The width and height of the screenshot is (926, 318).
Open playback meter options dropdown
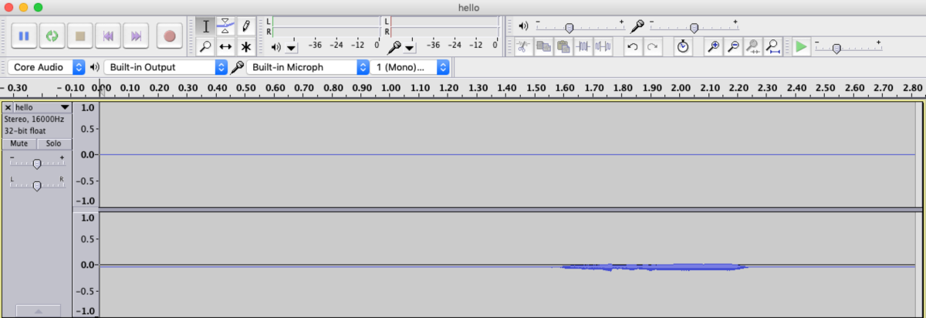pyautogui.click(x=291, y=49)
